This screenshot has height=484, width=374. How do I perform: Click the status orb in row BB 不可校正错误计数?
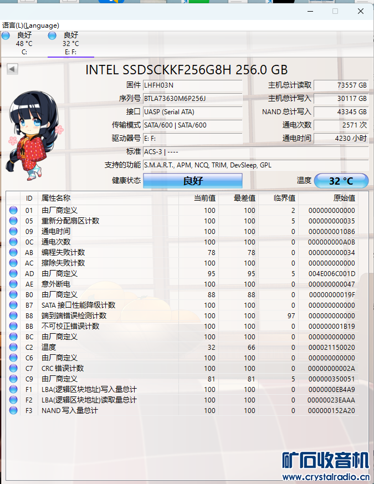tap(13, 326)
